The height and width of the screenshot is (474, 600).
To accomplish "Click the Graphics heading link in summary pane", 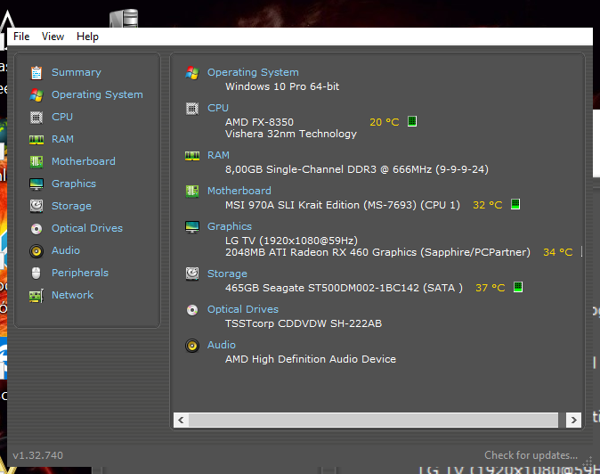I will tap(230, 226).
